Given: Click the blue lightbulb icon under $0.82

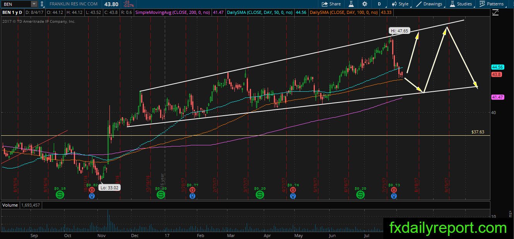Looking at the screenshot, I should click(x=92, y=196).
